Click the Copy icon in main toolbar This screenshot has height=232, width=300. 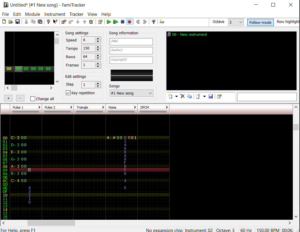click(x=33, y=22)
